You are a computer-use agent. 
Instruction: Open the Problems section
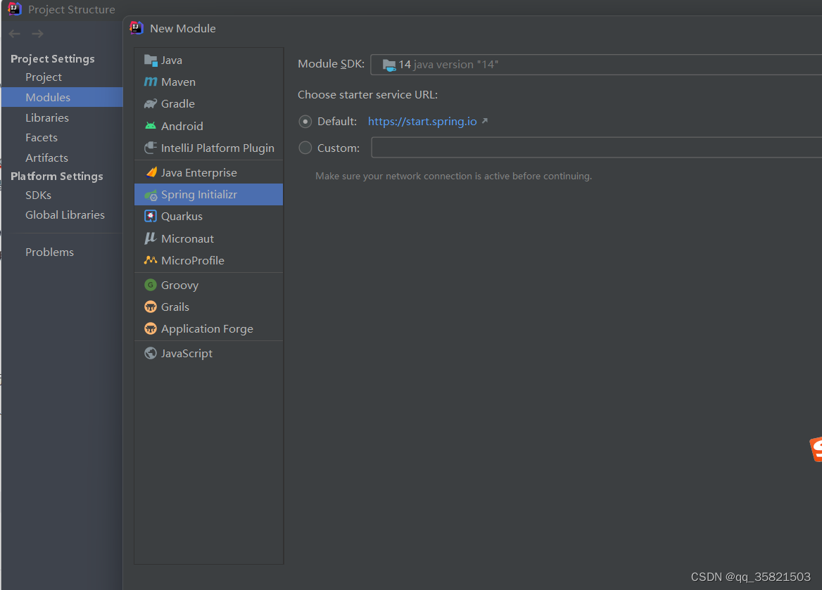point(50,252)
